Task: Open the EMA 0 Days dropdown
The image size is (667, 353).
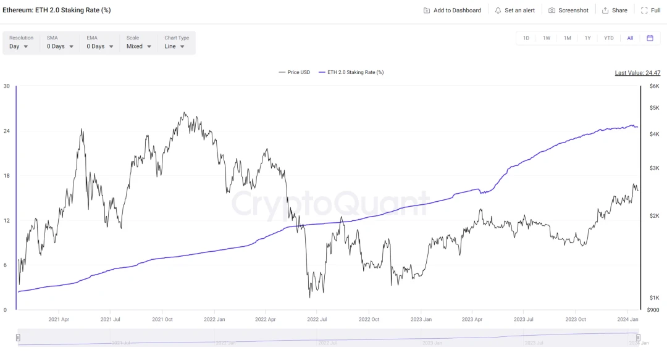Action: 100,46
